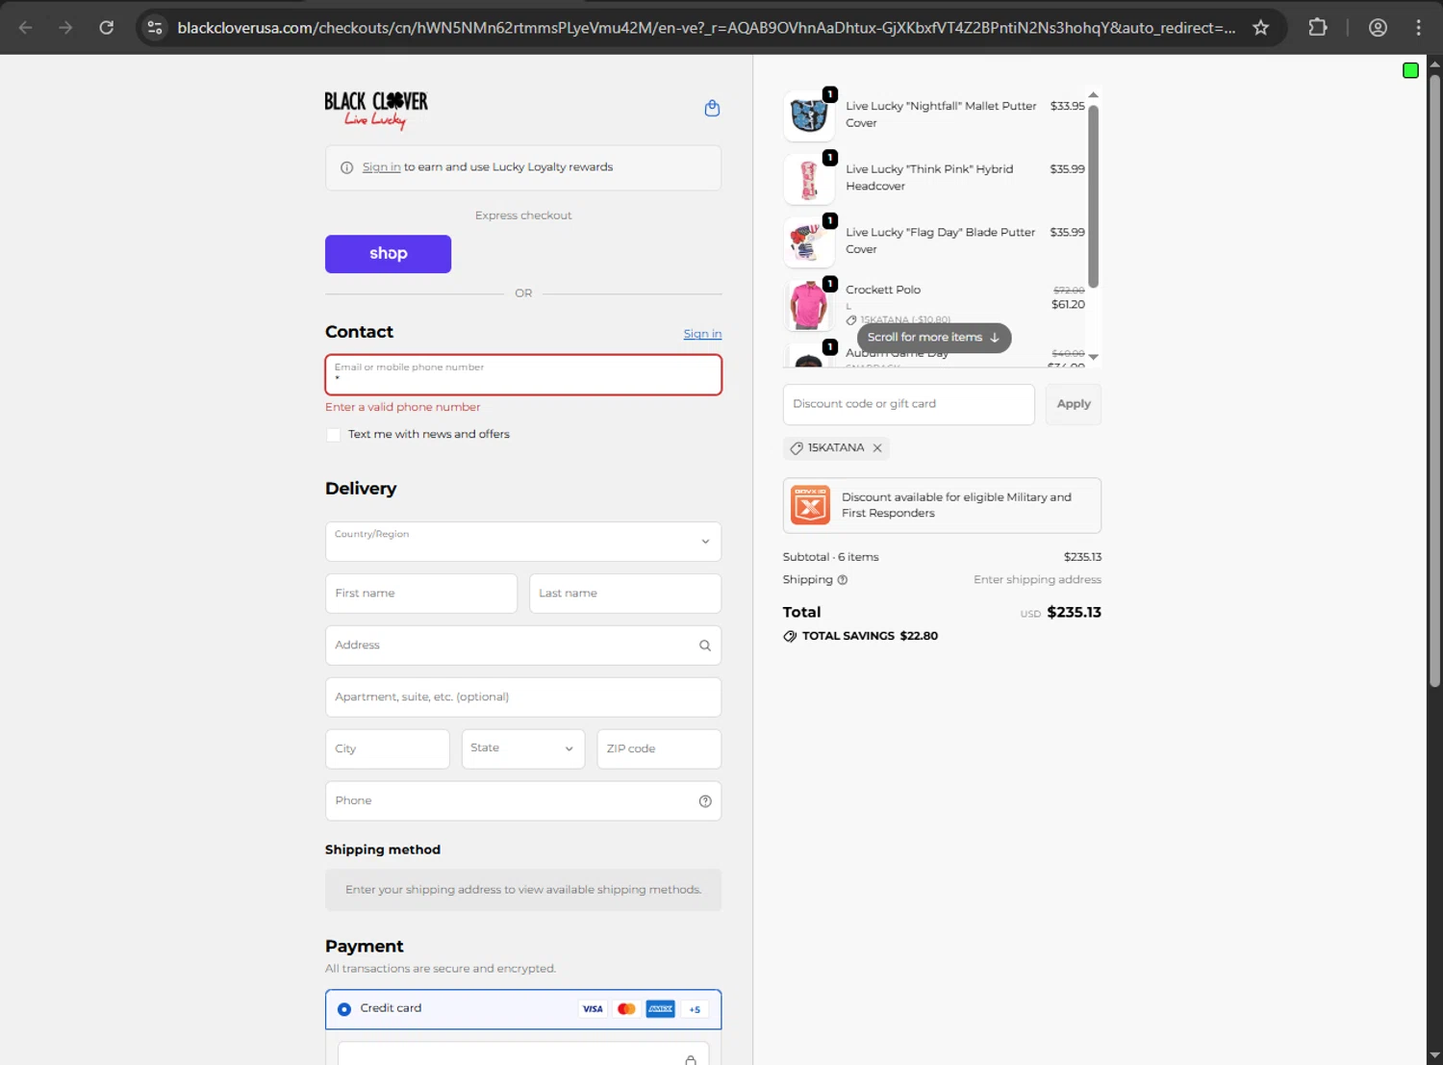Click the shipping methods placeholder message

tap(523, 890)
